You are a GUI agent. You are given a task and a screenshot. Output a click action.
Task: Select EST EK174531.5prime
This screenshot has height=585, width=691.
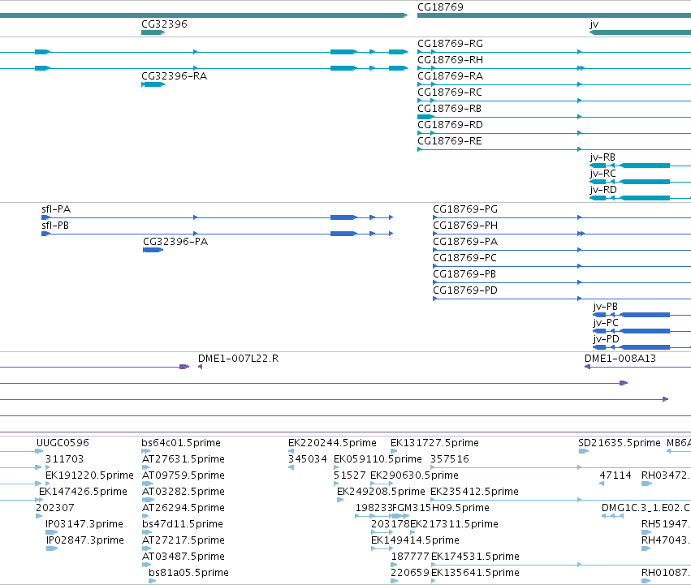[x=476, y=557]
